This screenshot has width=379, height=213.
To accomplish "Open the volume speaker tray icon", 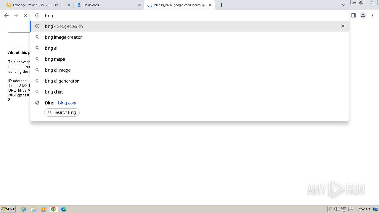I will (x=337, y=209).
